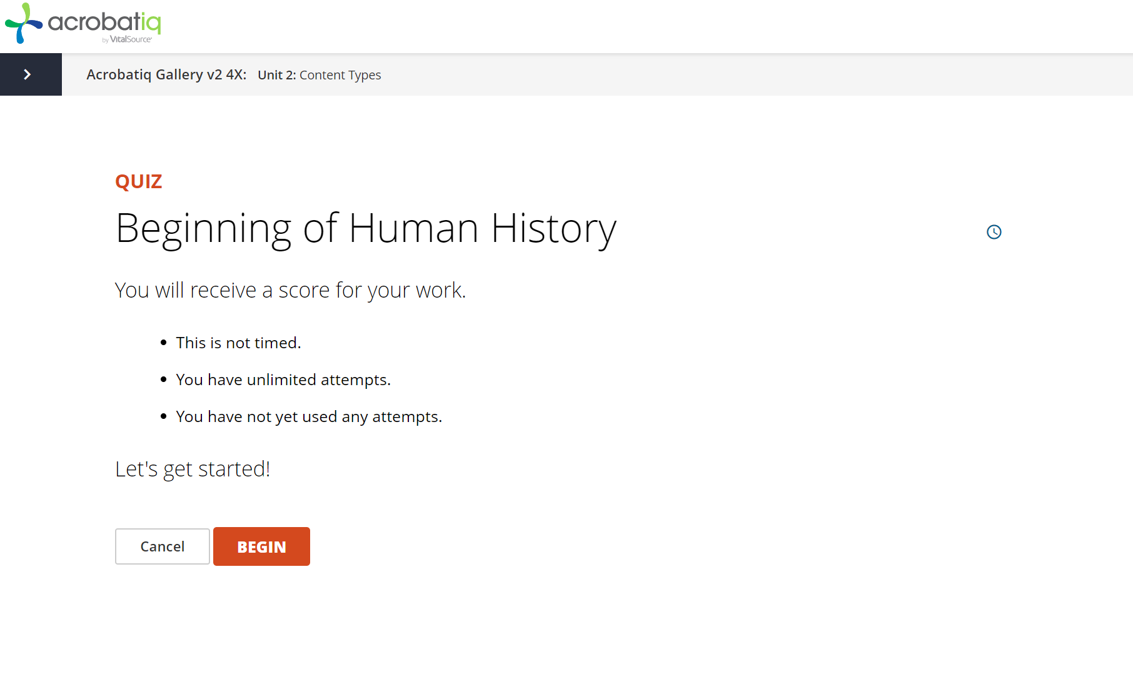This screenshot has width=1133, height=689.
Task: Click the word 'History' in quiz title
Action: coord(553,228)
